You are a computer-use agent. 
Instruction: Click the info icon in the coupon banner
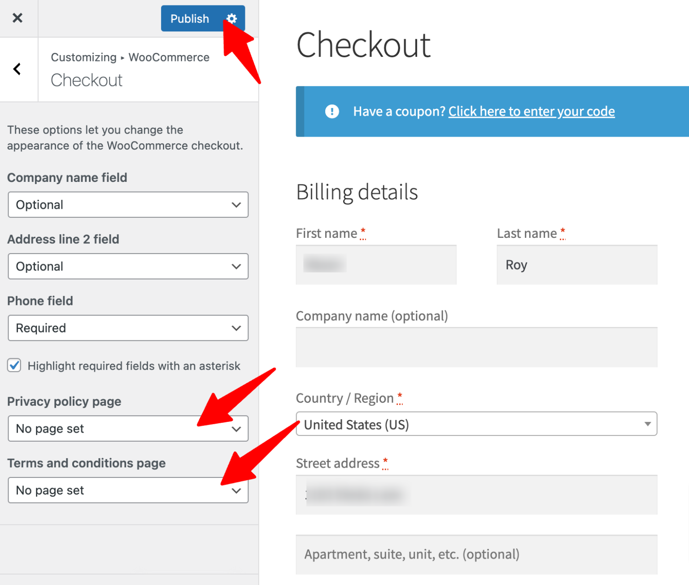point(331,111)
